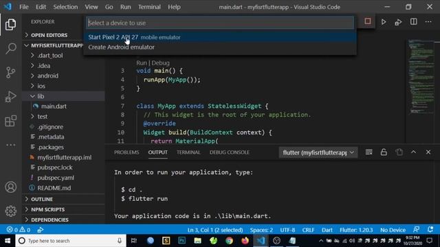Viewport: 440px width, 247px height.
Task: Switch to the Terminal panel tab
Action: pos(188,152)
